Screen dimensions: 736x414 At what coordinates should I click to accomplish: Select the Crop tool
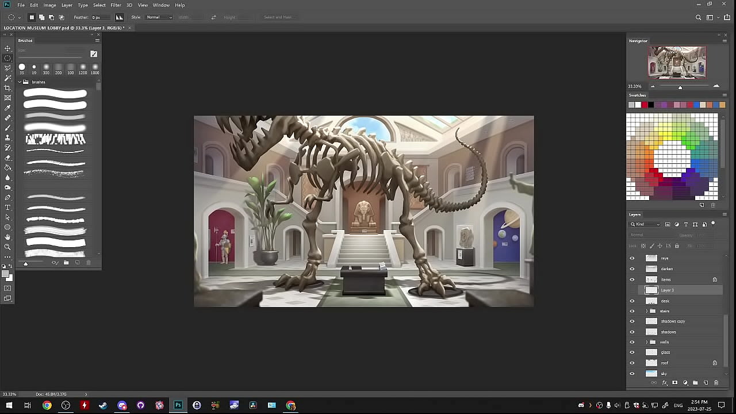pyautogui.click(x=7, y=88)
